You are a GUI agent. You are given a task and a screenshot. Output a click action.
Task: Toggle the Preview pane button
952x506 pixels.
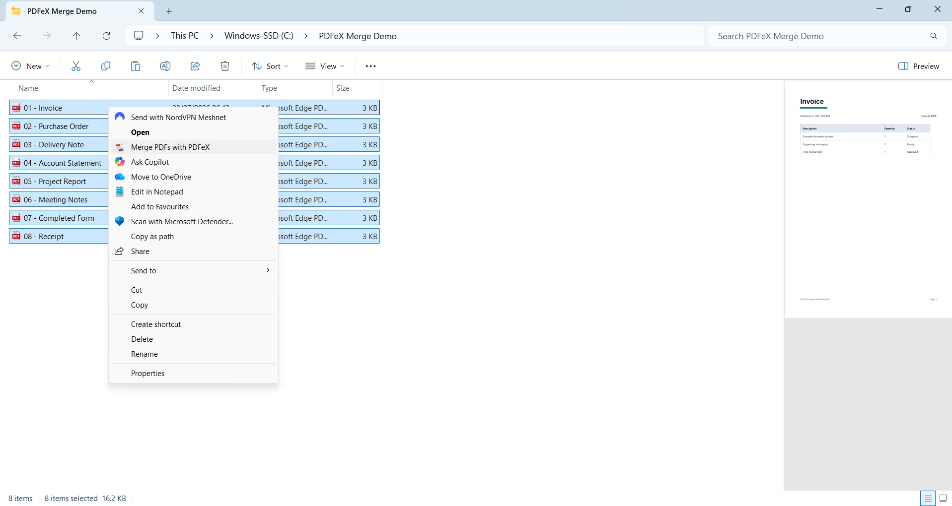pos(919,66)
